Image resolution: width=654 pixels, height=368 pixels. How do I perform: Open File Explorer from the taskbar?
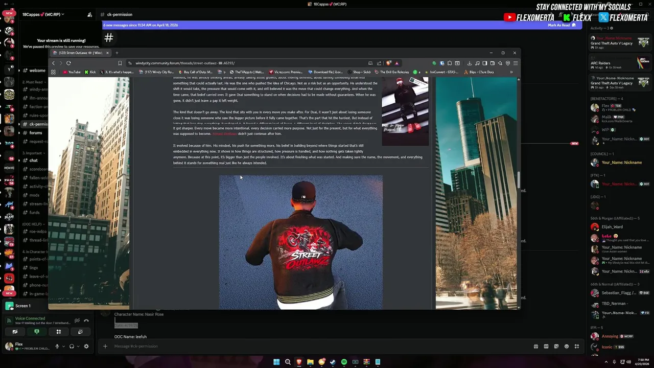(x=310, y=362)
